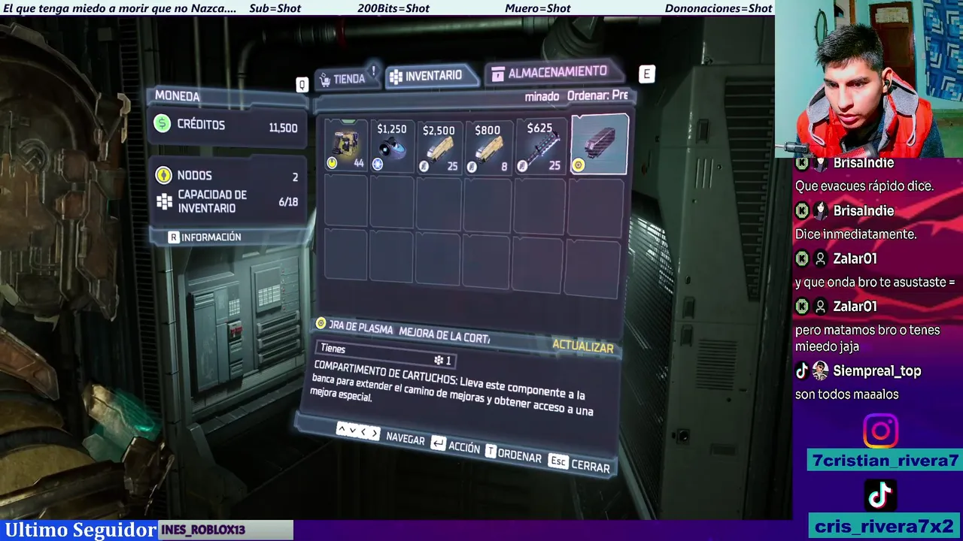The height and width of the screenshot is (541, 963).
Task: Click the TikTok logo in overlay
Action: point(880,494)
